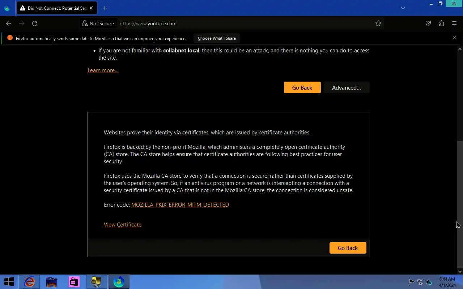
Task: Open the Learn more link
Action: (103, 70)
